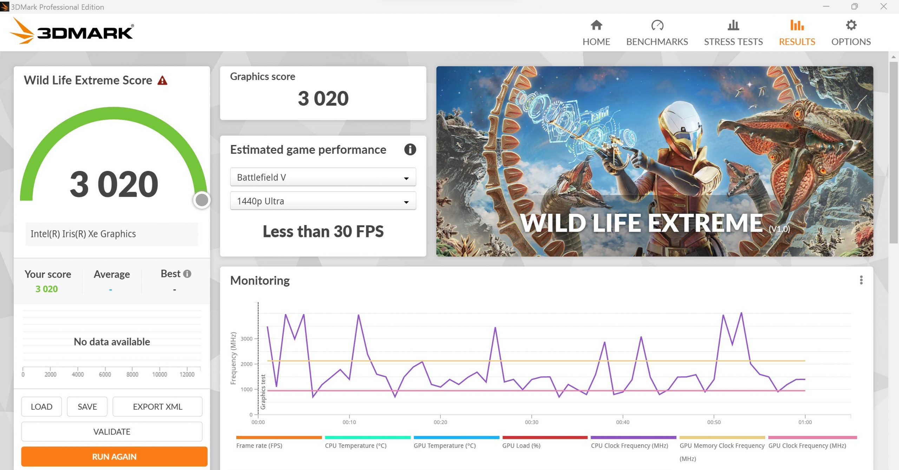The width and height of the screenshot is (899, 470).
Task: Open Monitoring three-dot menu
Action: pos(861,280)
